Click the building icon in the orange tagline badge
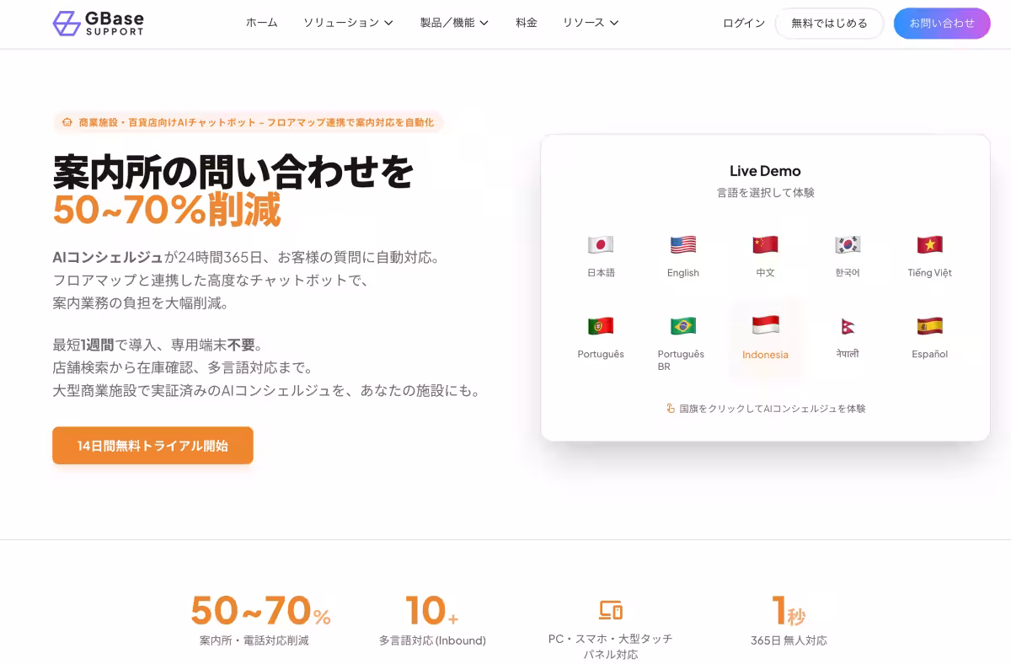1011x664 pixels. (67, 122)
